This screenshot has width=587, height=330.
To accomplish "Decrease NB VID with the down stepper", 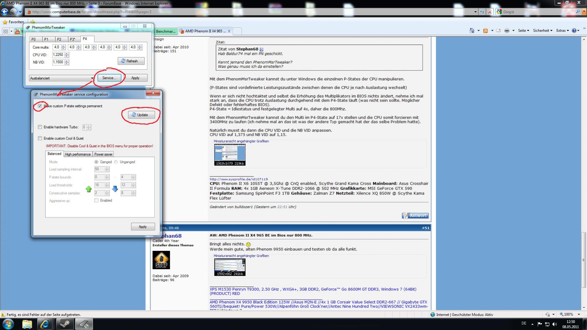I will [67, 64].
